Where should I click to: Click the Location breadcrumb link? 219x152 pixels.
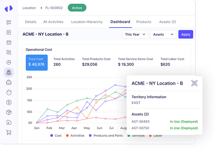point(29,8)
